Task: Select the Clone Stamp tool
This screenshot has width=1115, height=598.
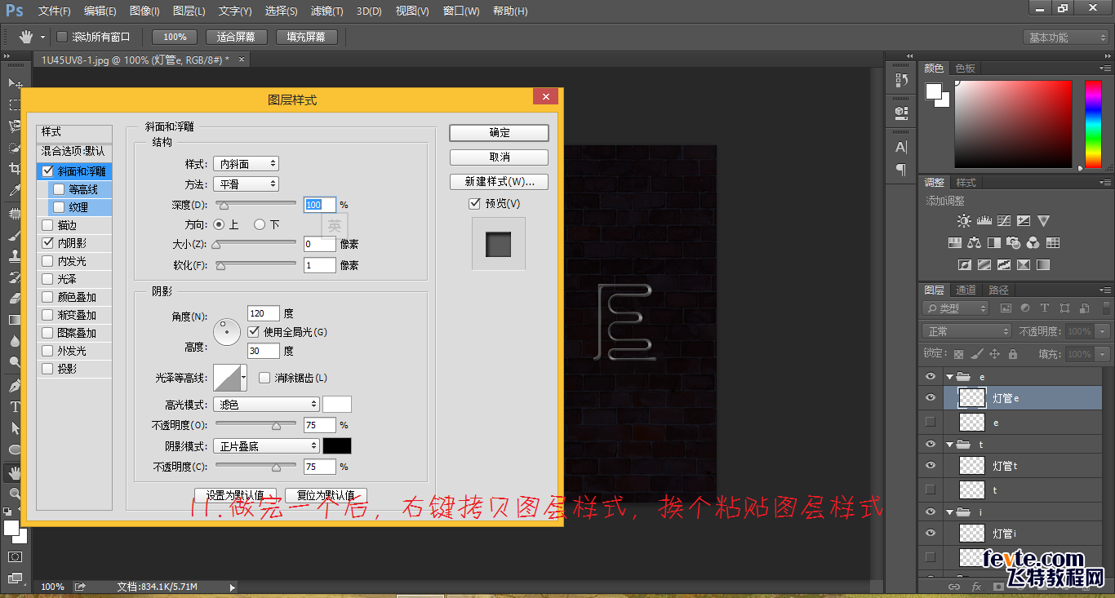Action: click(x=15, y=255)
